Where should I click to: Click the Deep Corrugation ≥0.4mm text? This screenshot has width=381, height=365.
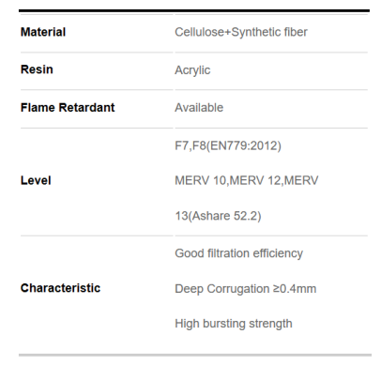coord(246,289)
